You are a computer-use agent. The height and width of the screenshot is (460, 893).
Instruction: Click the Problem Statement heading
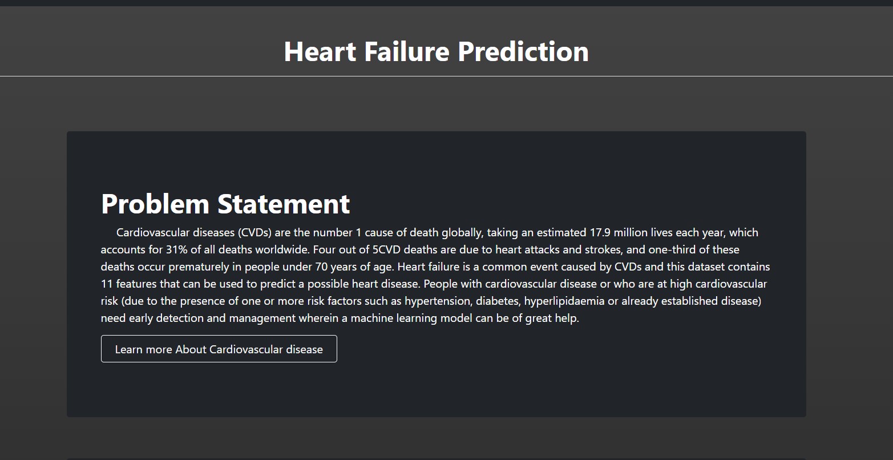point(225,204)
